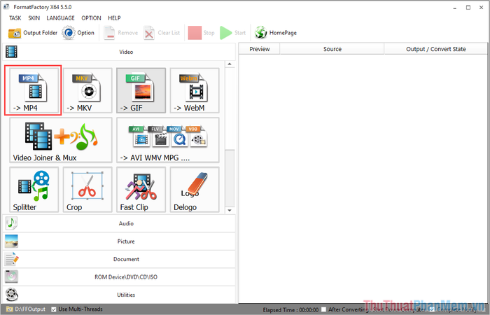
Task: Enable the After Converting shutdown checkbox
Action: click(323, 309)
